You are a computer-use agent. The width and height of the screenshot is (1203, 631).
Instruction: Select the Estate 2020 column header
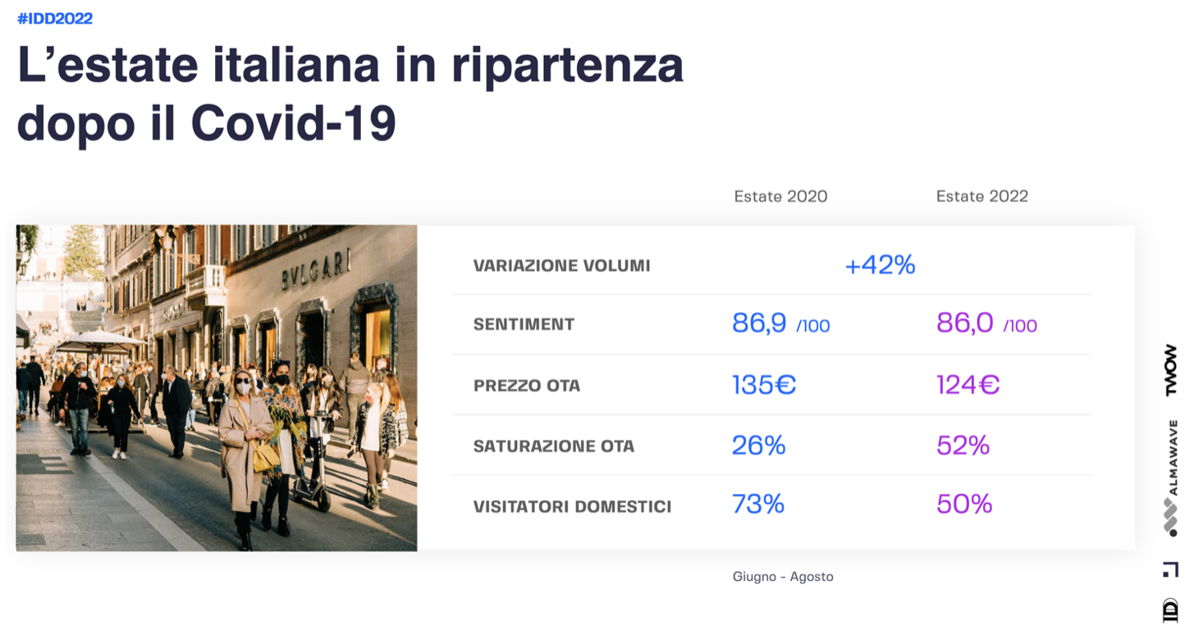[x=780, y=196]
